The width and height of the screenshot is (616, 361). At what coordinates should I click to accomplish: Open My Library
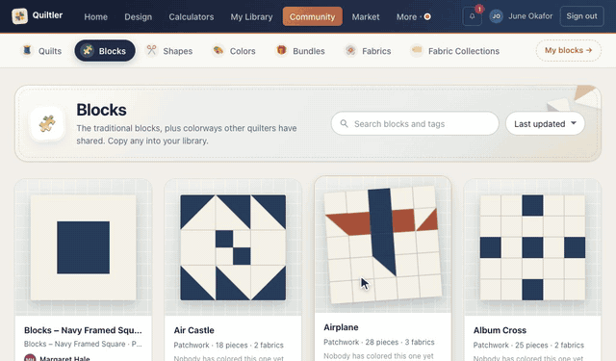(251, 17)
